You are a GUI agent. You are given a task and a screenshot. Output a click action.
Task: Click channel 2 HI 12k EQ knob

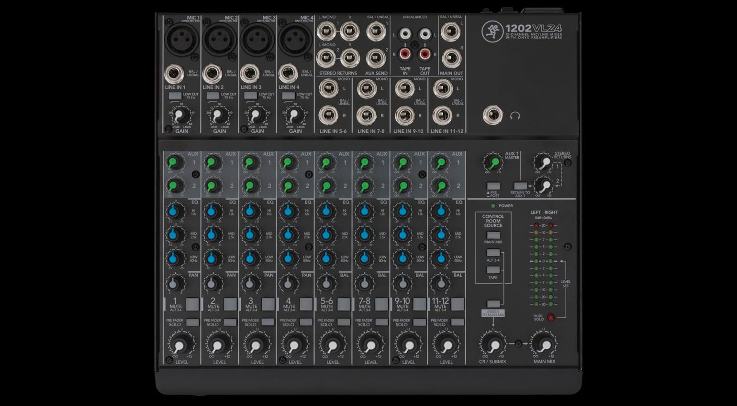click(x=212, y=211)
